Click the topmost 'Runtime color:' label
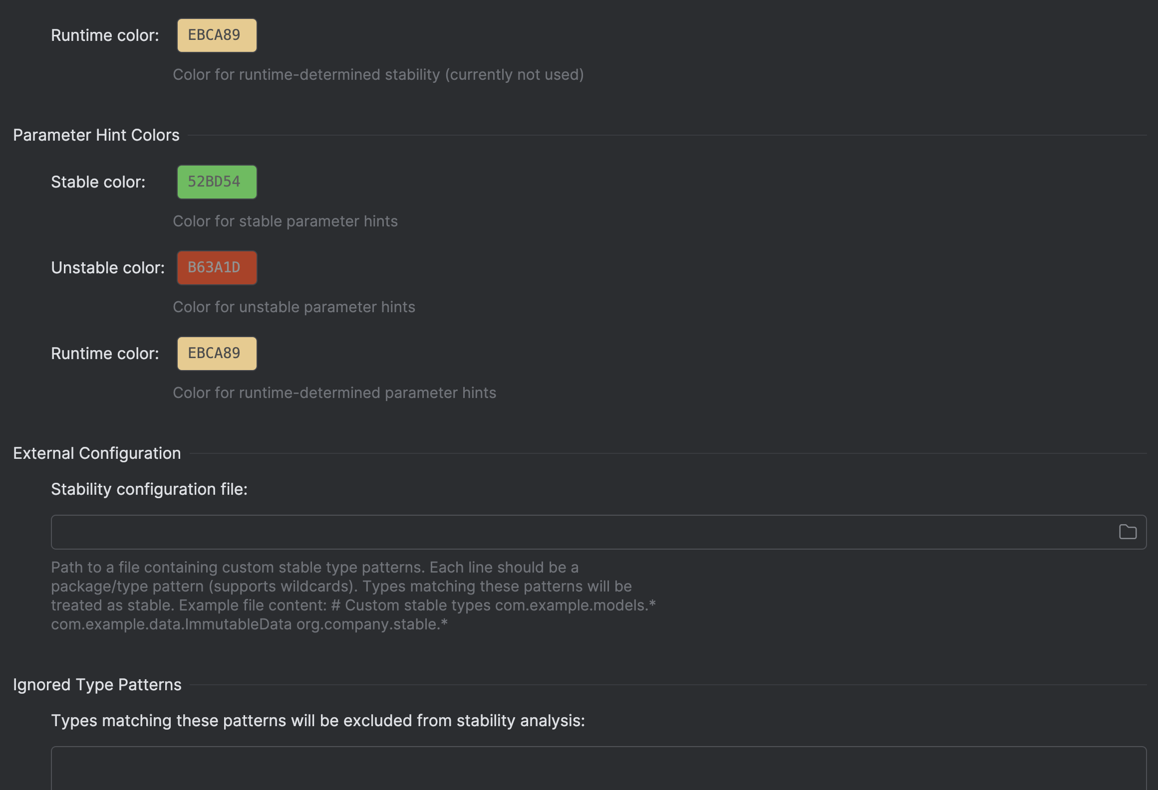 (x=105, y=35)
